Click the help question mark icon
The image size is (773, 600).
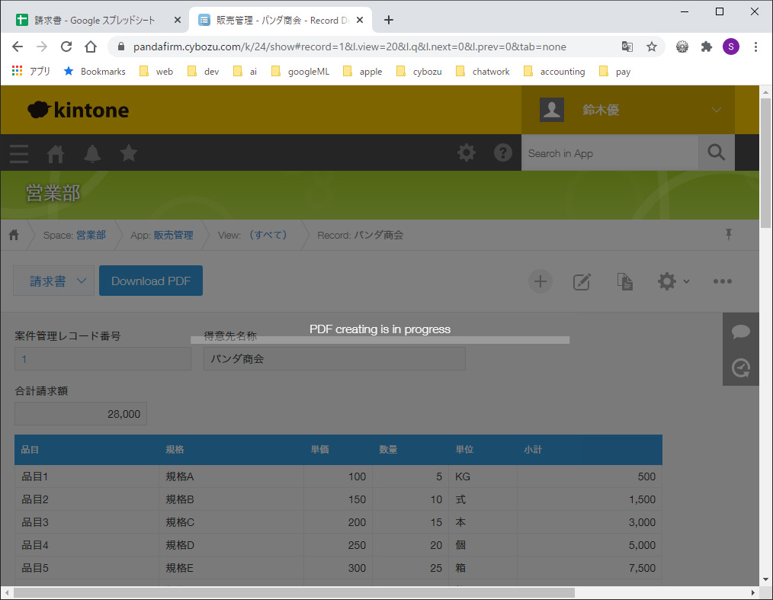(503, 153)
